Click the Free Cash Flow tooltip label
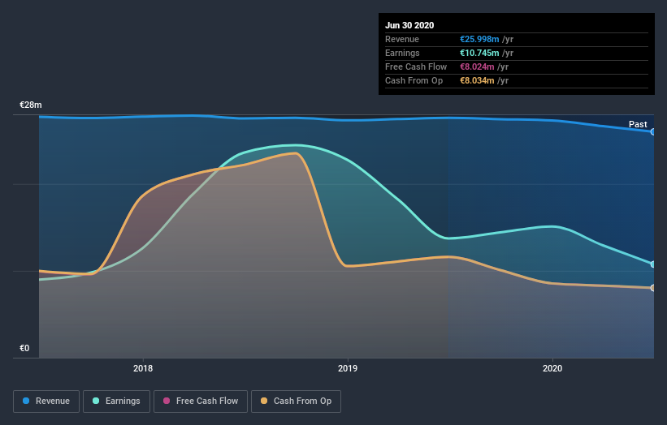The width and height of the screenshot is (667, 425). pyautogui.click(x=416, y=67)
